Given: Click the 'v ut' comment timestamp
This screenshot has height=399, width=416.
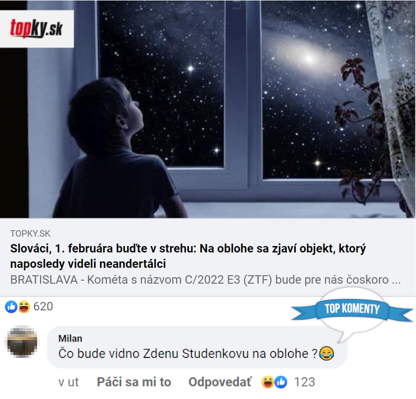Looking at the screenshot, I should [x=68, y=382].
